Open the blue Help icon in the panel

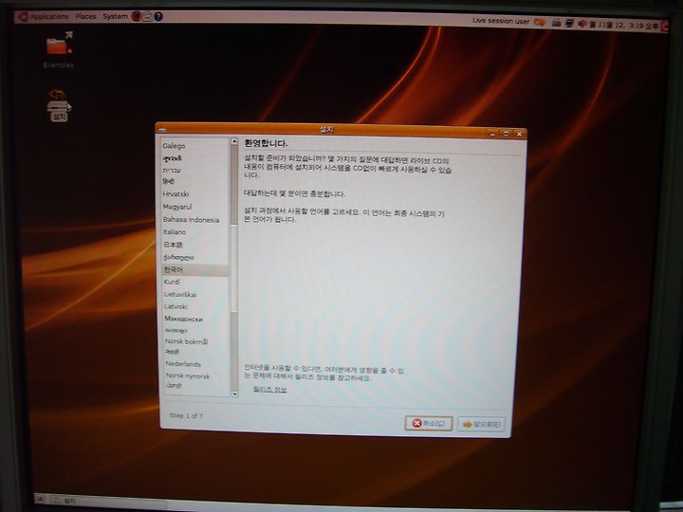158,16
